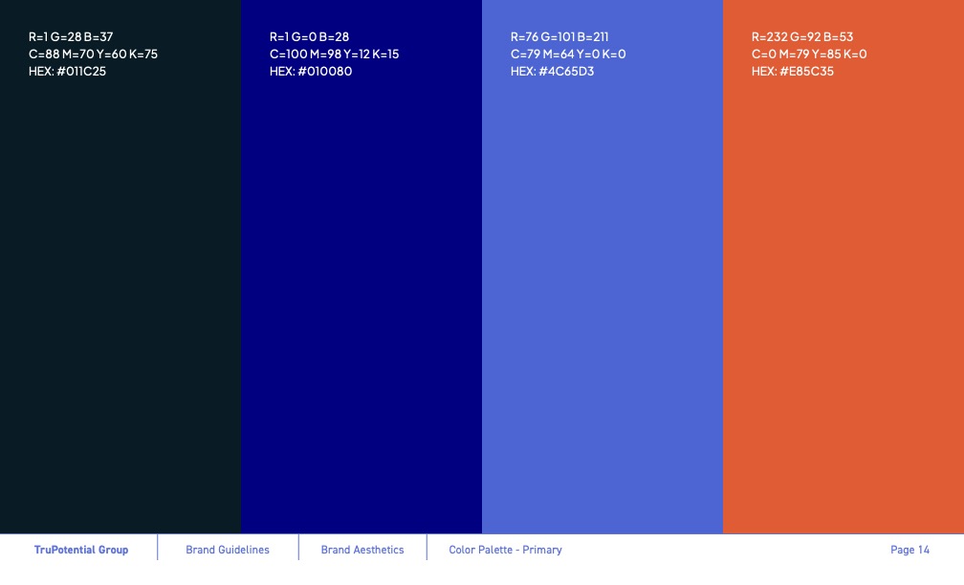Open the Color Palette - Primary section
Screen dimensions: 964x585
pyautogui.click(x=507, y=550)
